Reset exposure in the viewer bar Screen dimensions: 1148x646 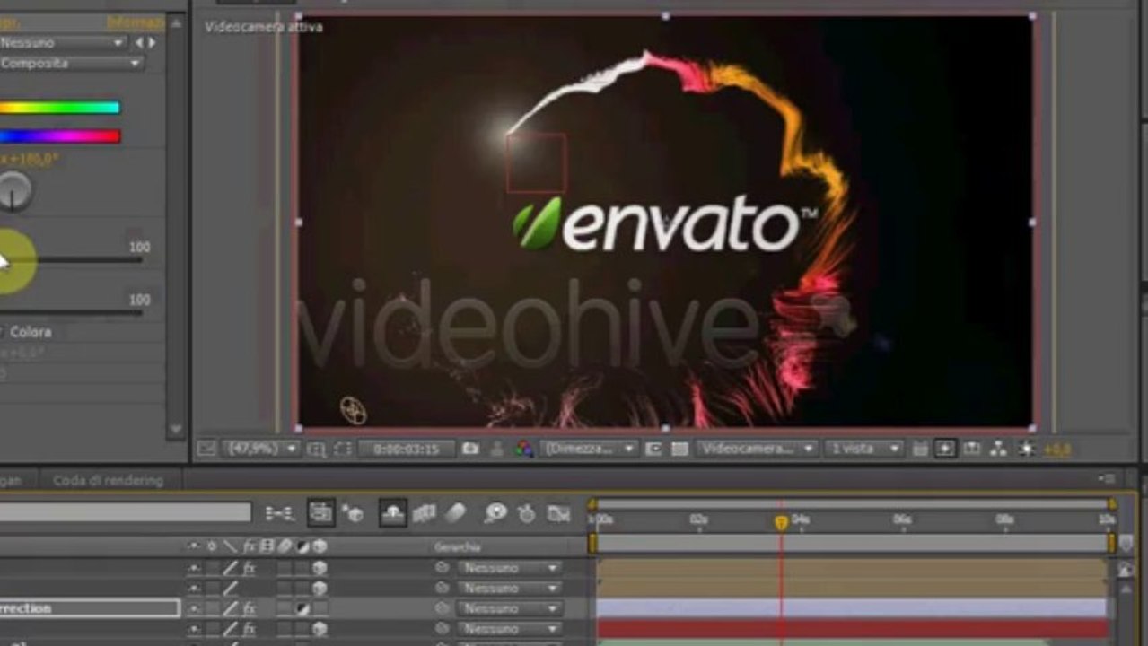point(1027,449)
